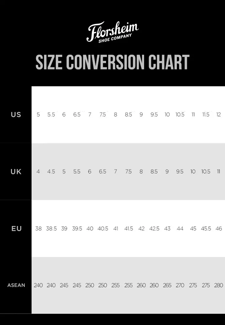
Task: Click ASEAN size 265 value
Action: [x=167, y=285]
